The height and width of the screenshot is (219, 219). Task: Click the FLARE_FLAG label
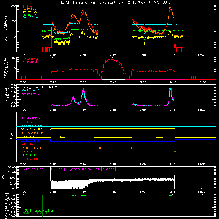pyautogui.click(x=28, y=137)
